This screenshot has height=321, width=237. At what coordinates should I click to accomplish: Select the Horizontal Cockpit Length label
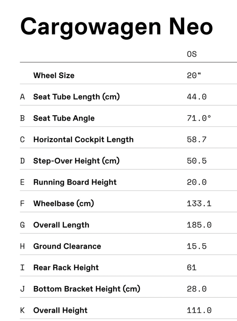point(83,139)
